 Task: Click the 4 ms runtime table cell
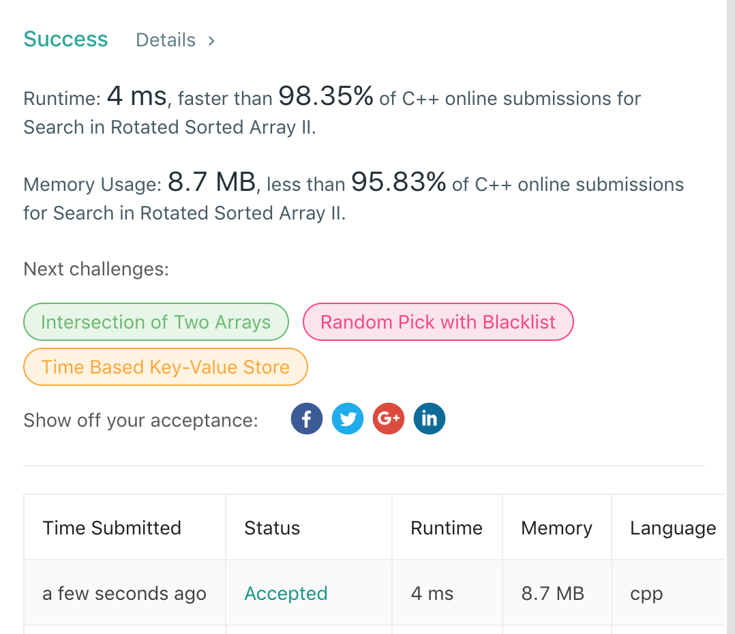(x=432, y=594)
